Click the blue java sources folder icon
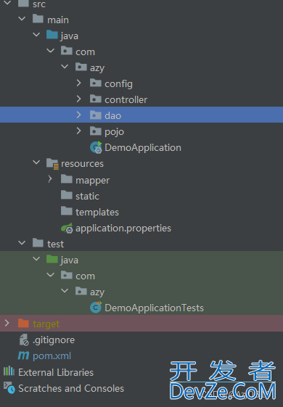This screenshot has height=407, width=283. [x=52, y=35]
